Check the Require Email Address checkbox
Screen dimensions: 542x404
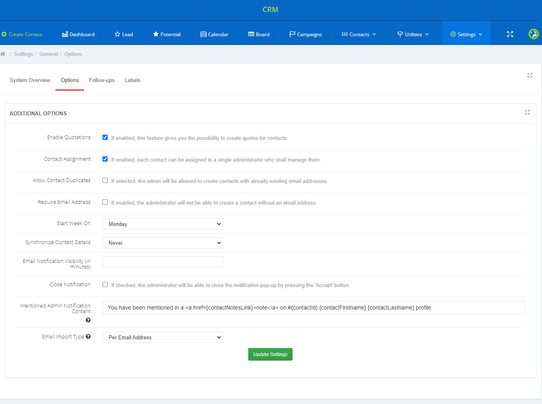coord(105,202)
